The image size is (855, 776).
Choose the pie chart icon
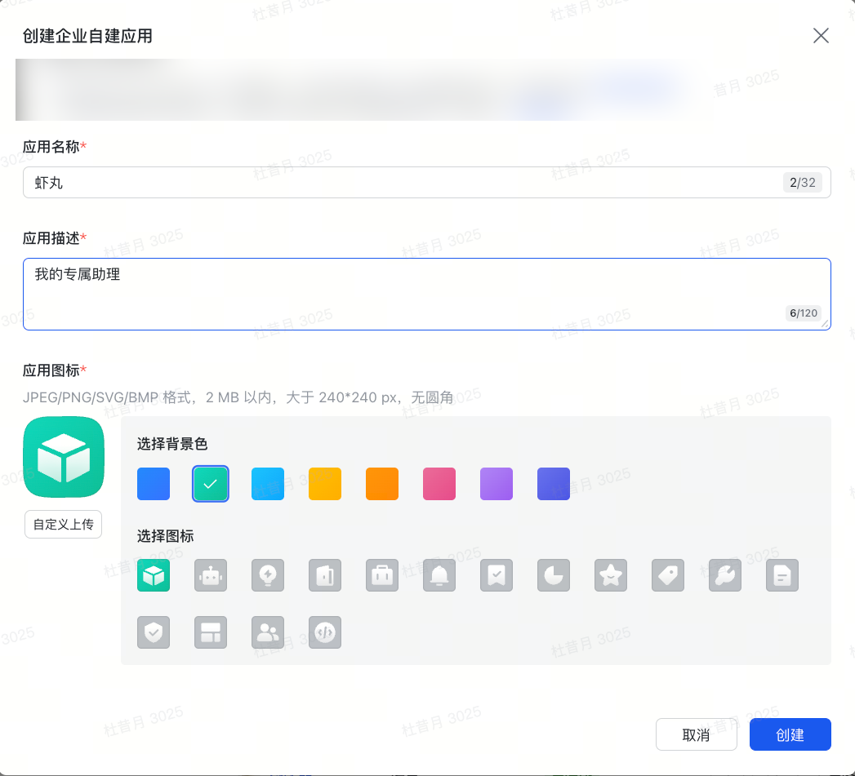click(x=554, y=575)
